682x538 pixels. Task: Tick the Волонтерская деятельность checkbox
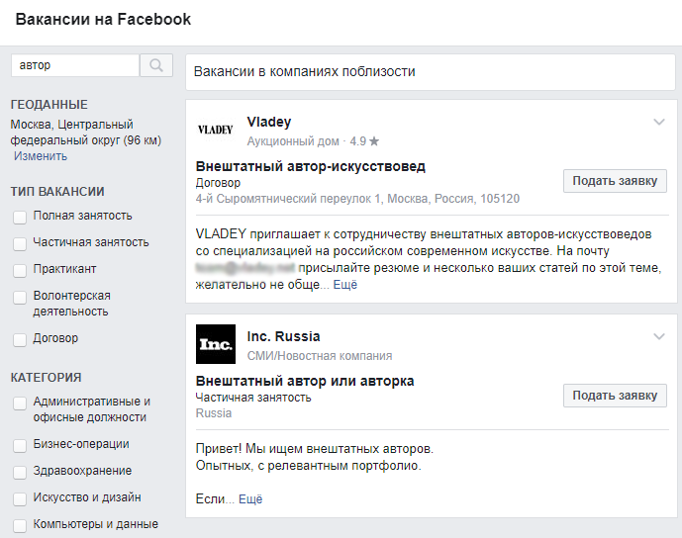tap(20, 298)
